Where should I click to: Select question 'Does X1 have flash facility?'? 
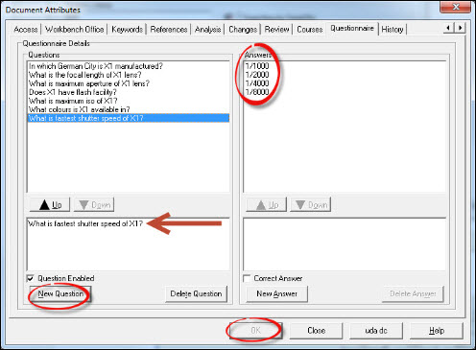[128, 92]
